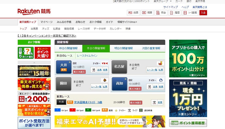The image size is (225, 129).
Task: Open 京浜盃競走(S2) 3歳 race link
Action: click(x=88, y=102)
